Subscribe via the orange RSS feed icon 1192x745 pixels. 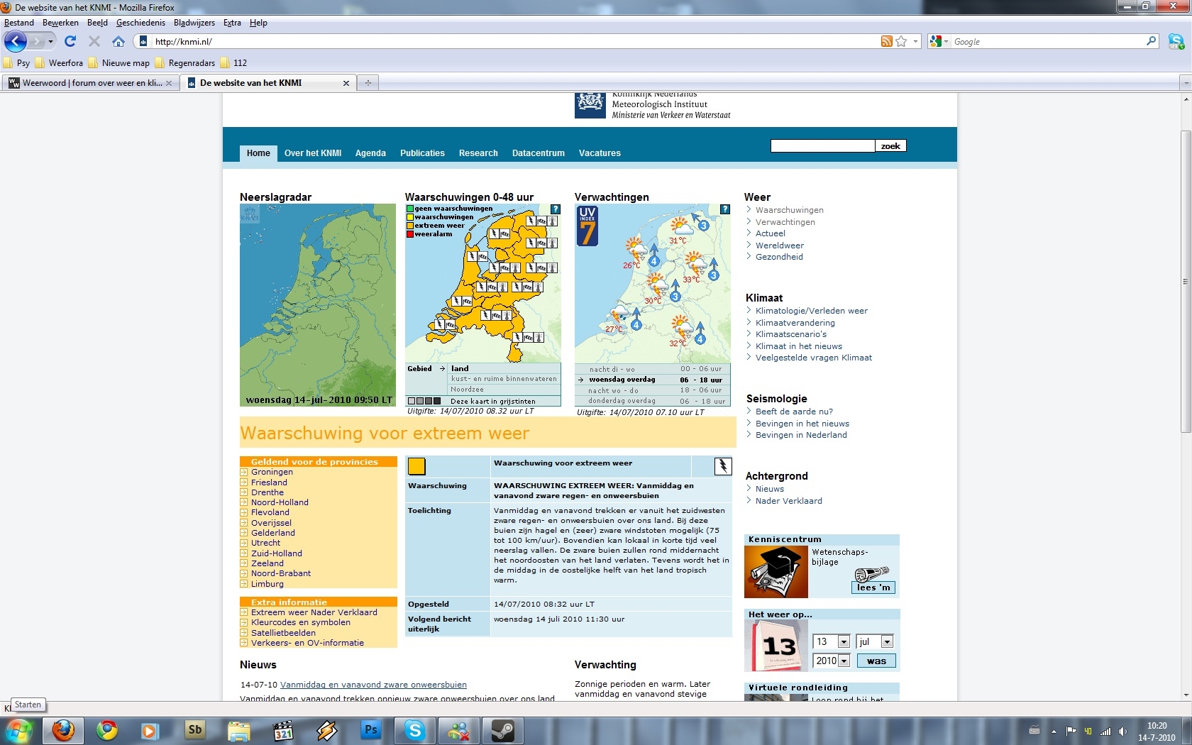[x=886, y=42]
